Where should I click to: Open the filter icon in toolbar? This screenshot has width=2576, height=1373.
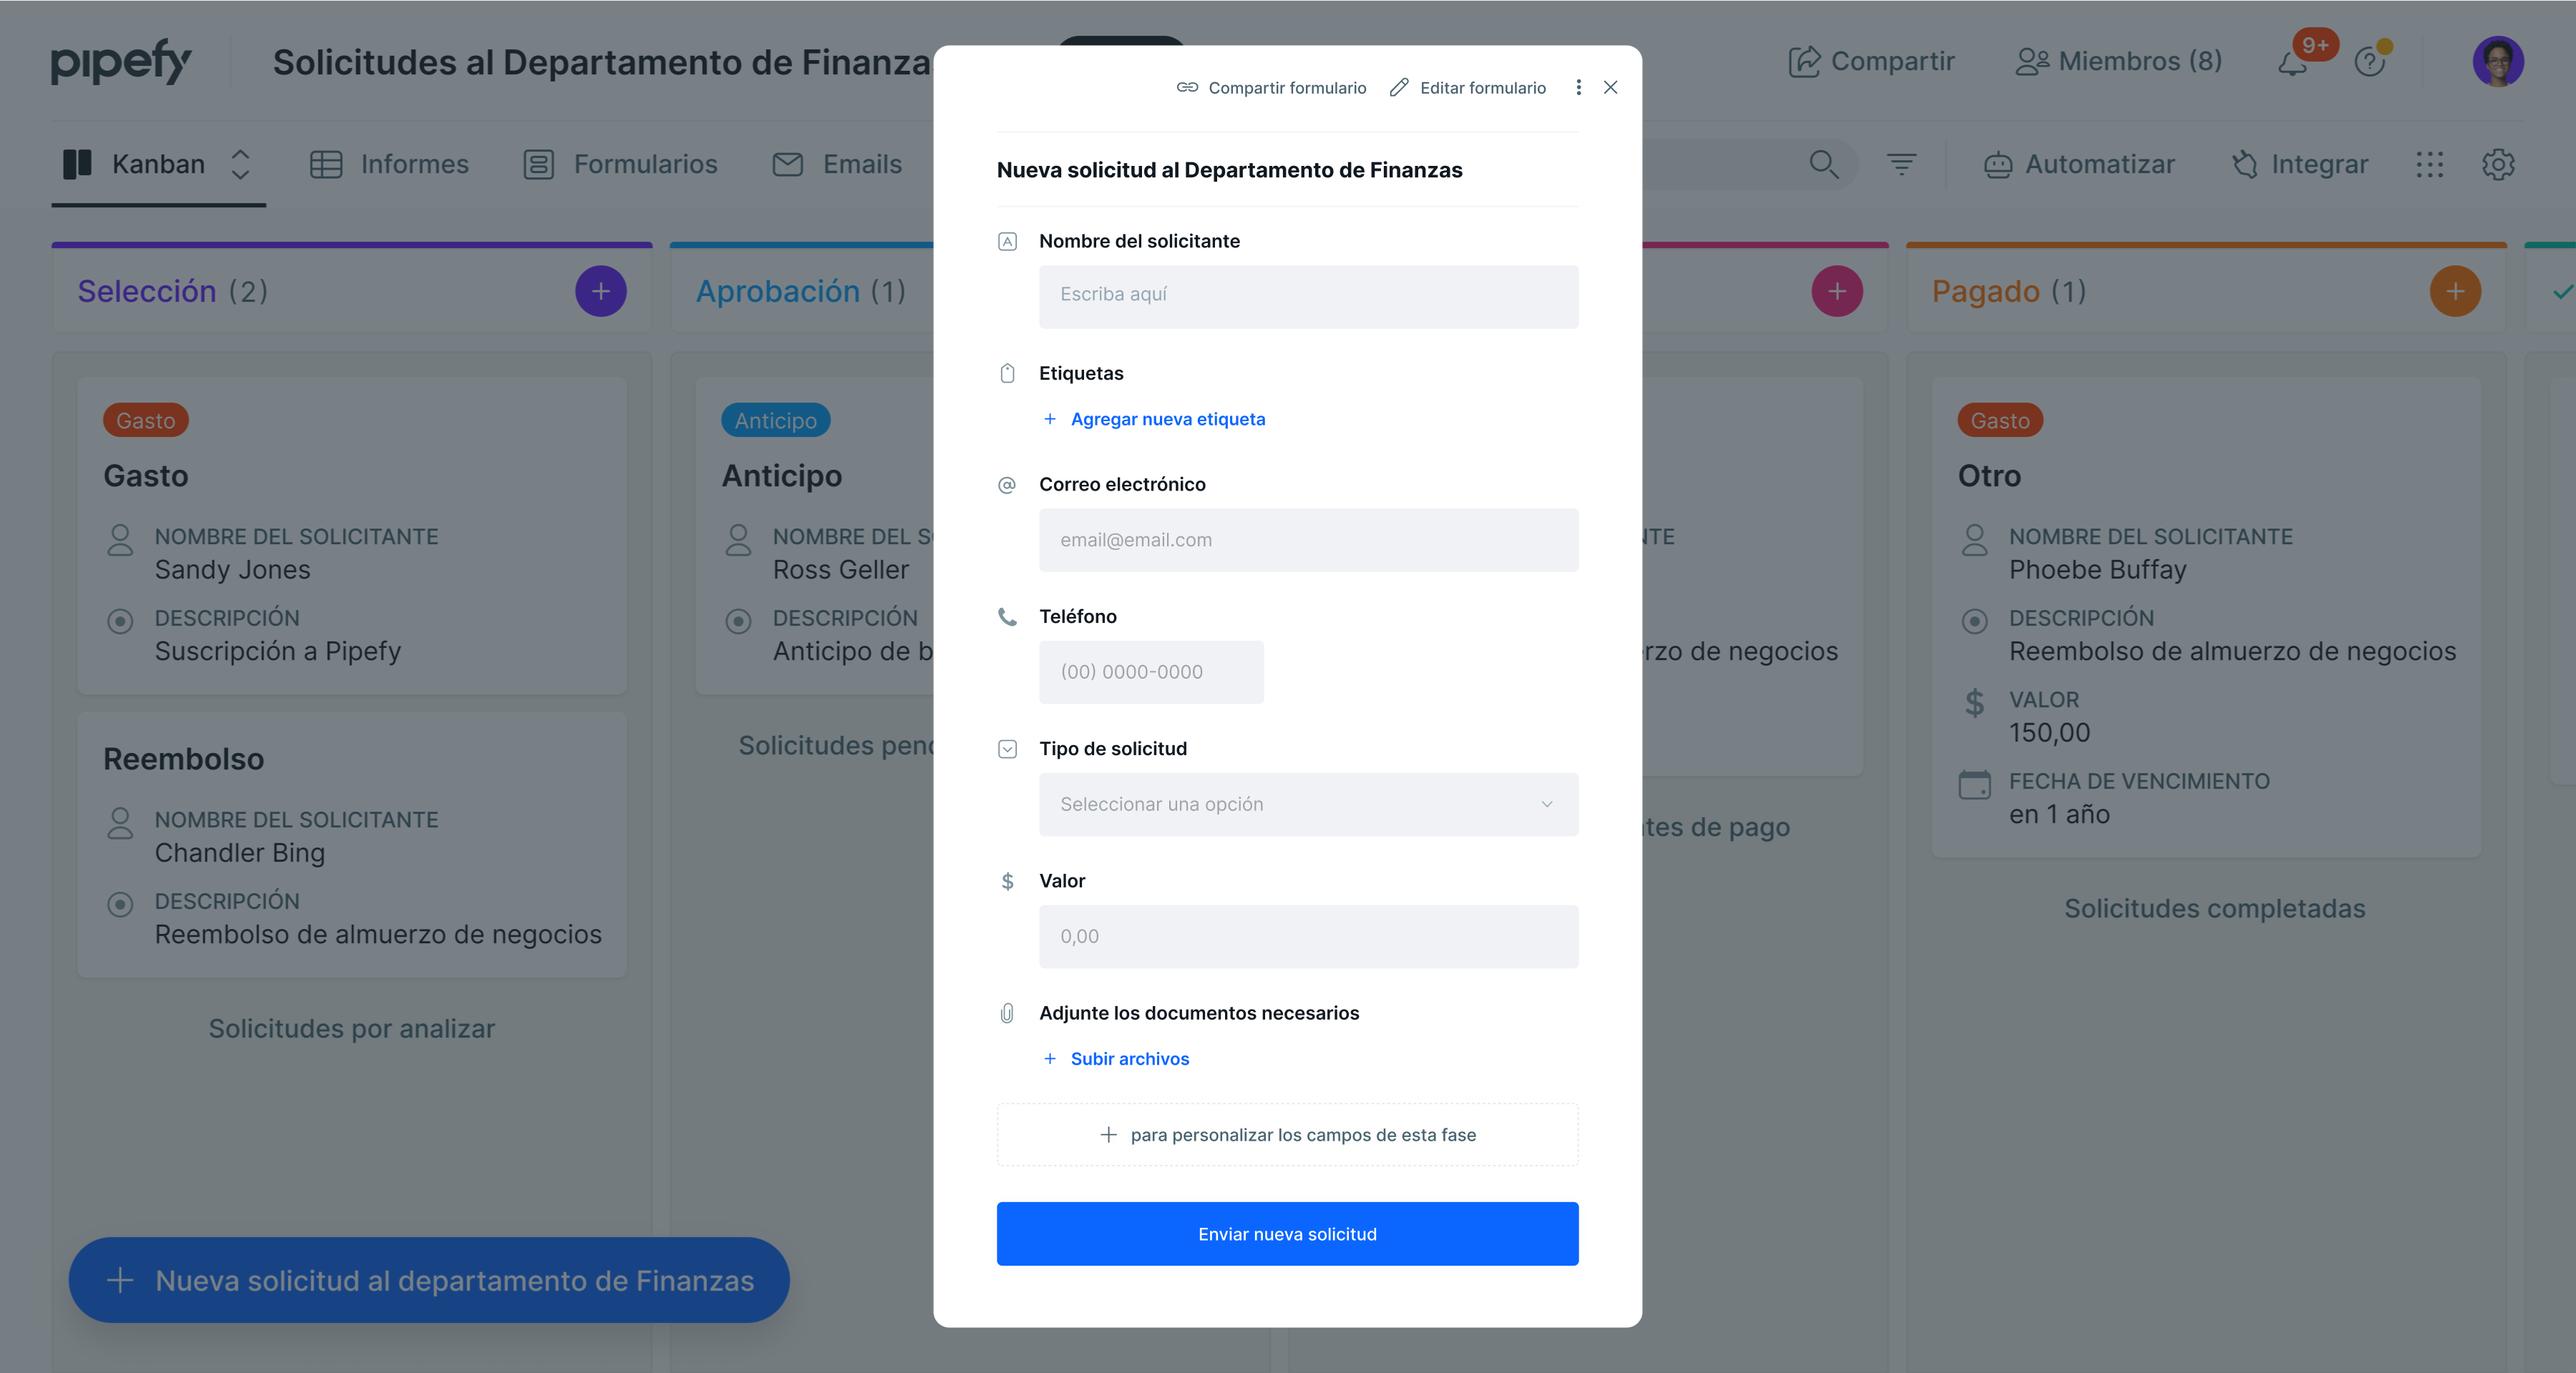coord(1901,164)
